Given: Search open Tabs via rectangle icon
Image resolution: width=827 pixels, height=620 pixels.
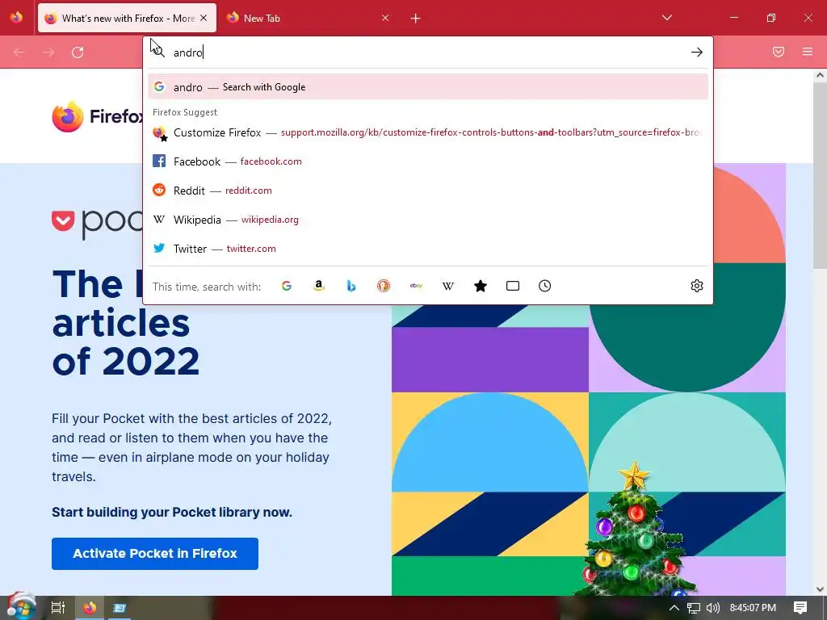Looking at the screenshot, I should point(513,286).
